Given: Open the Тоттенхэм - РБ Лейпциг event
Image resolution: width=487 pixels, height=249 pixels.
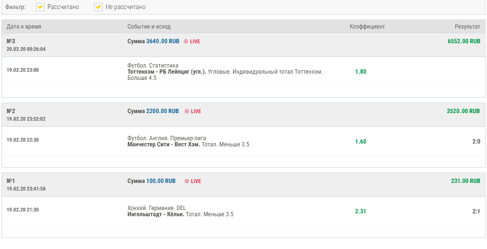Looking at the screenshot, I should (x=167, y=72).
